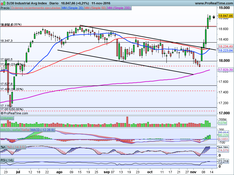Click the 107M volume value tag
Viewport: 234px width, 175px height.
point(222,123)
